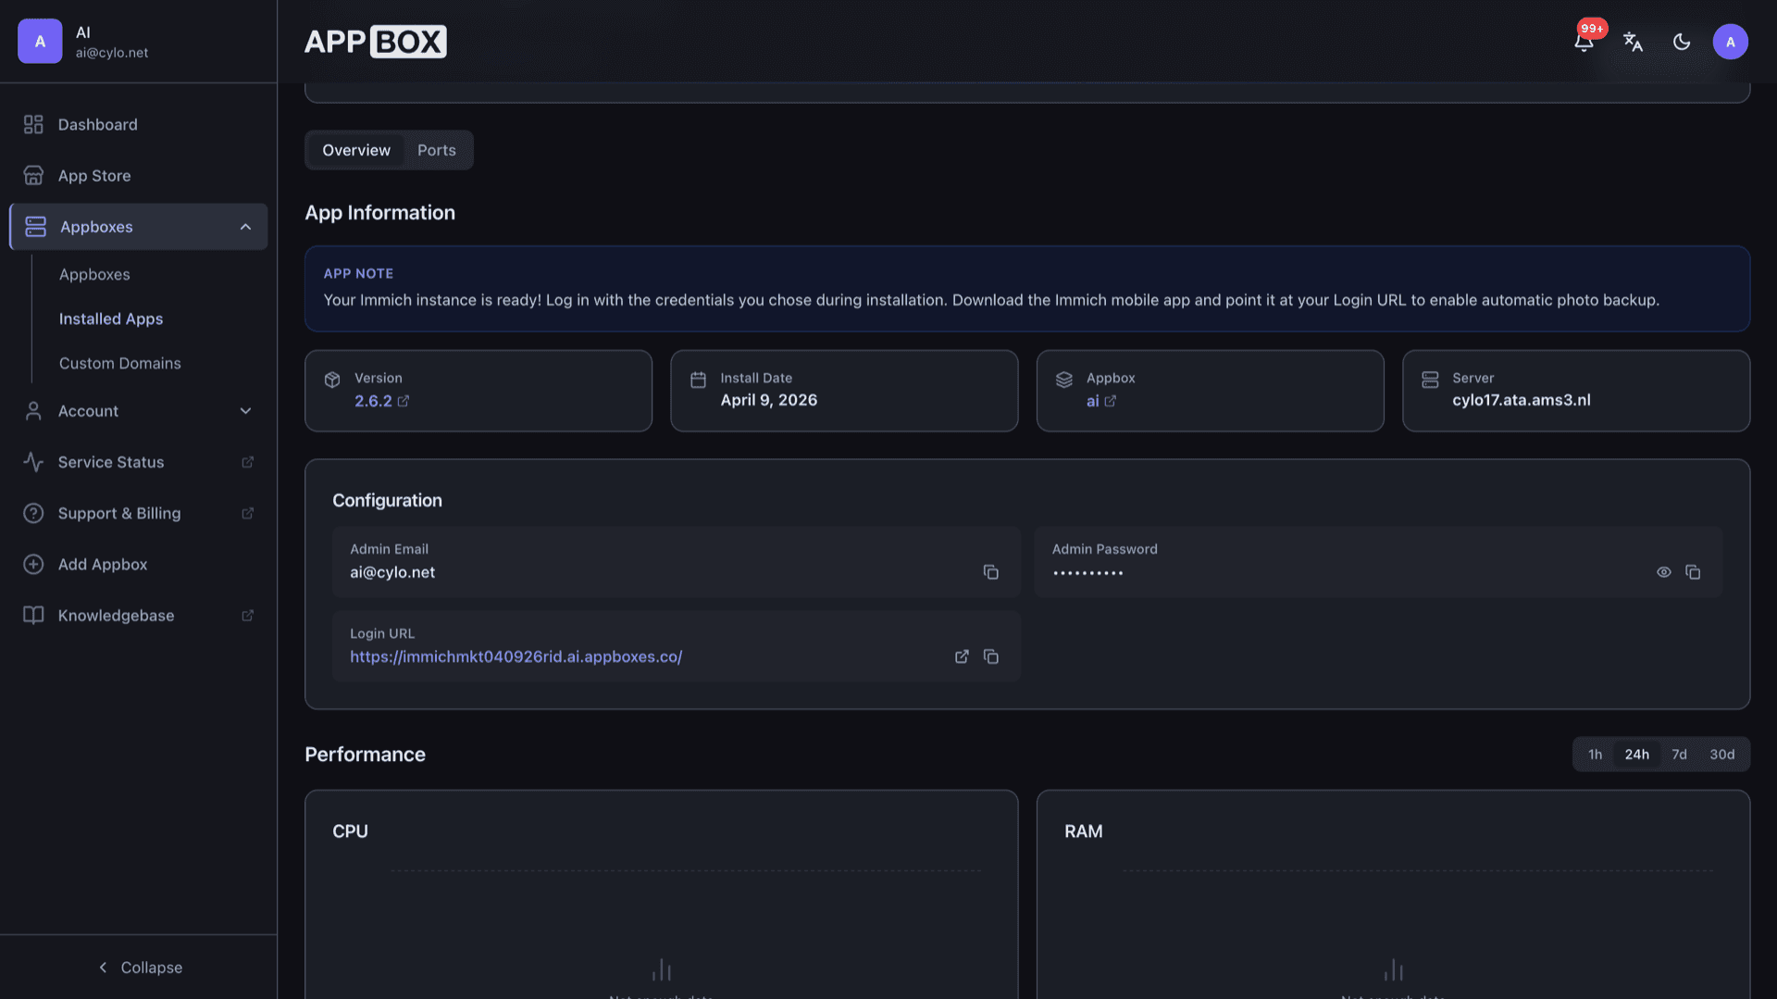The height and width of the screenshot is (999, 1777).
Task: Click the APP NOTE heading
Action: pyautogui.click(x=358, y=274)
